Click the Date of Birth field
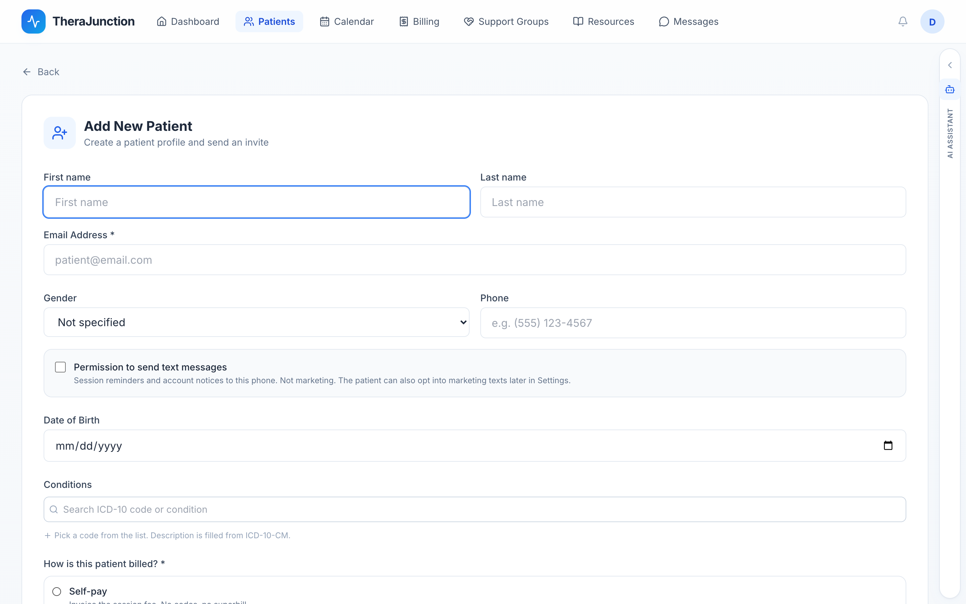966x604 pixels. [x=475, y=445]
